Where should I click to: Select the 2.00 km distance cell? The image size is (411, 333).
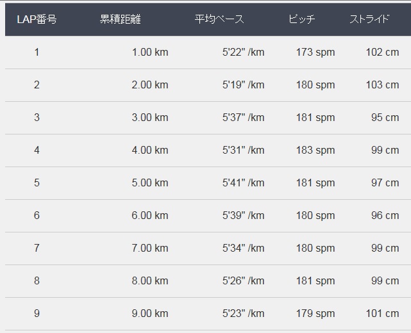coord(150,85)
